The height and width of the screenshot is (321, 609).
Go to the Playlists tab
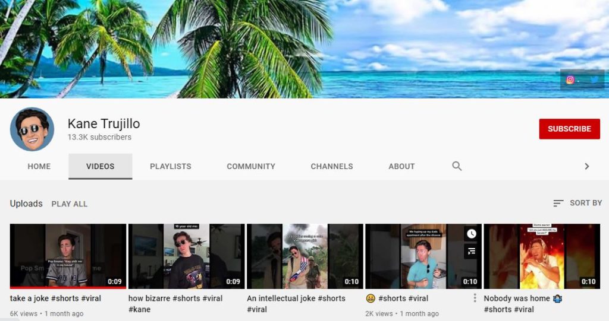pos(171,166)
